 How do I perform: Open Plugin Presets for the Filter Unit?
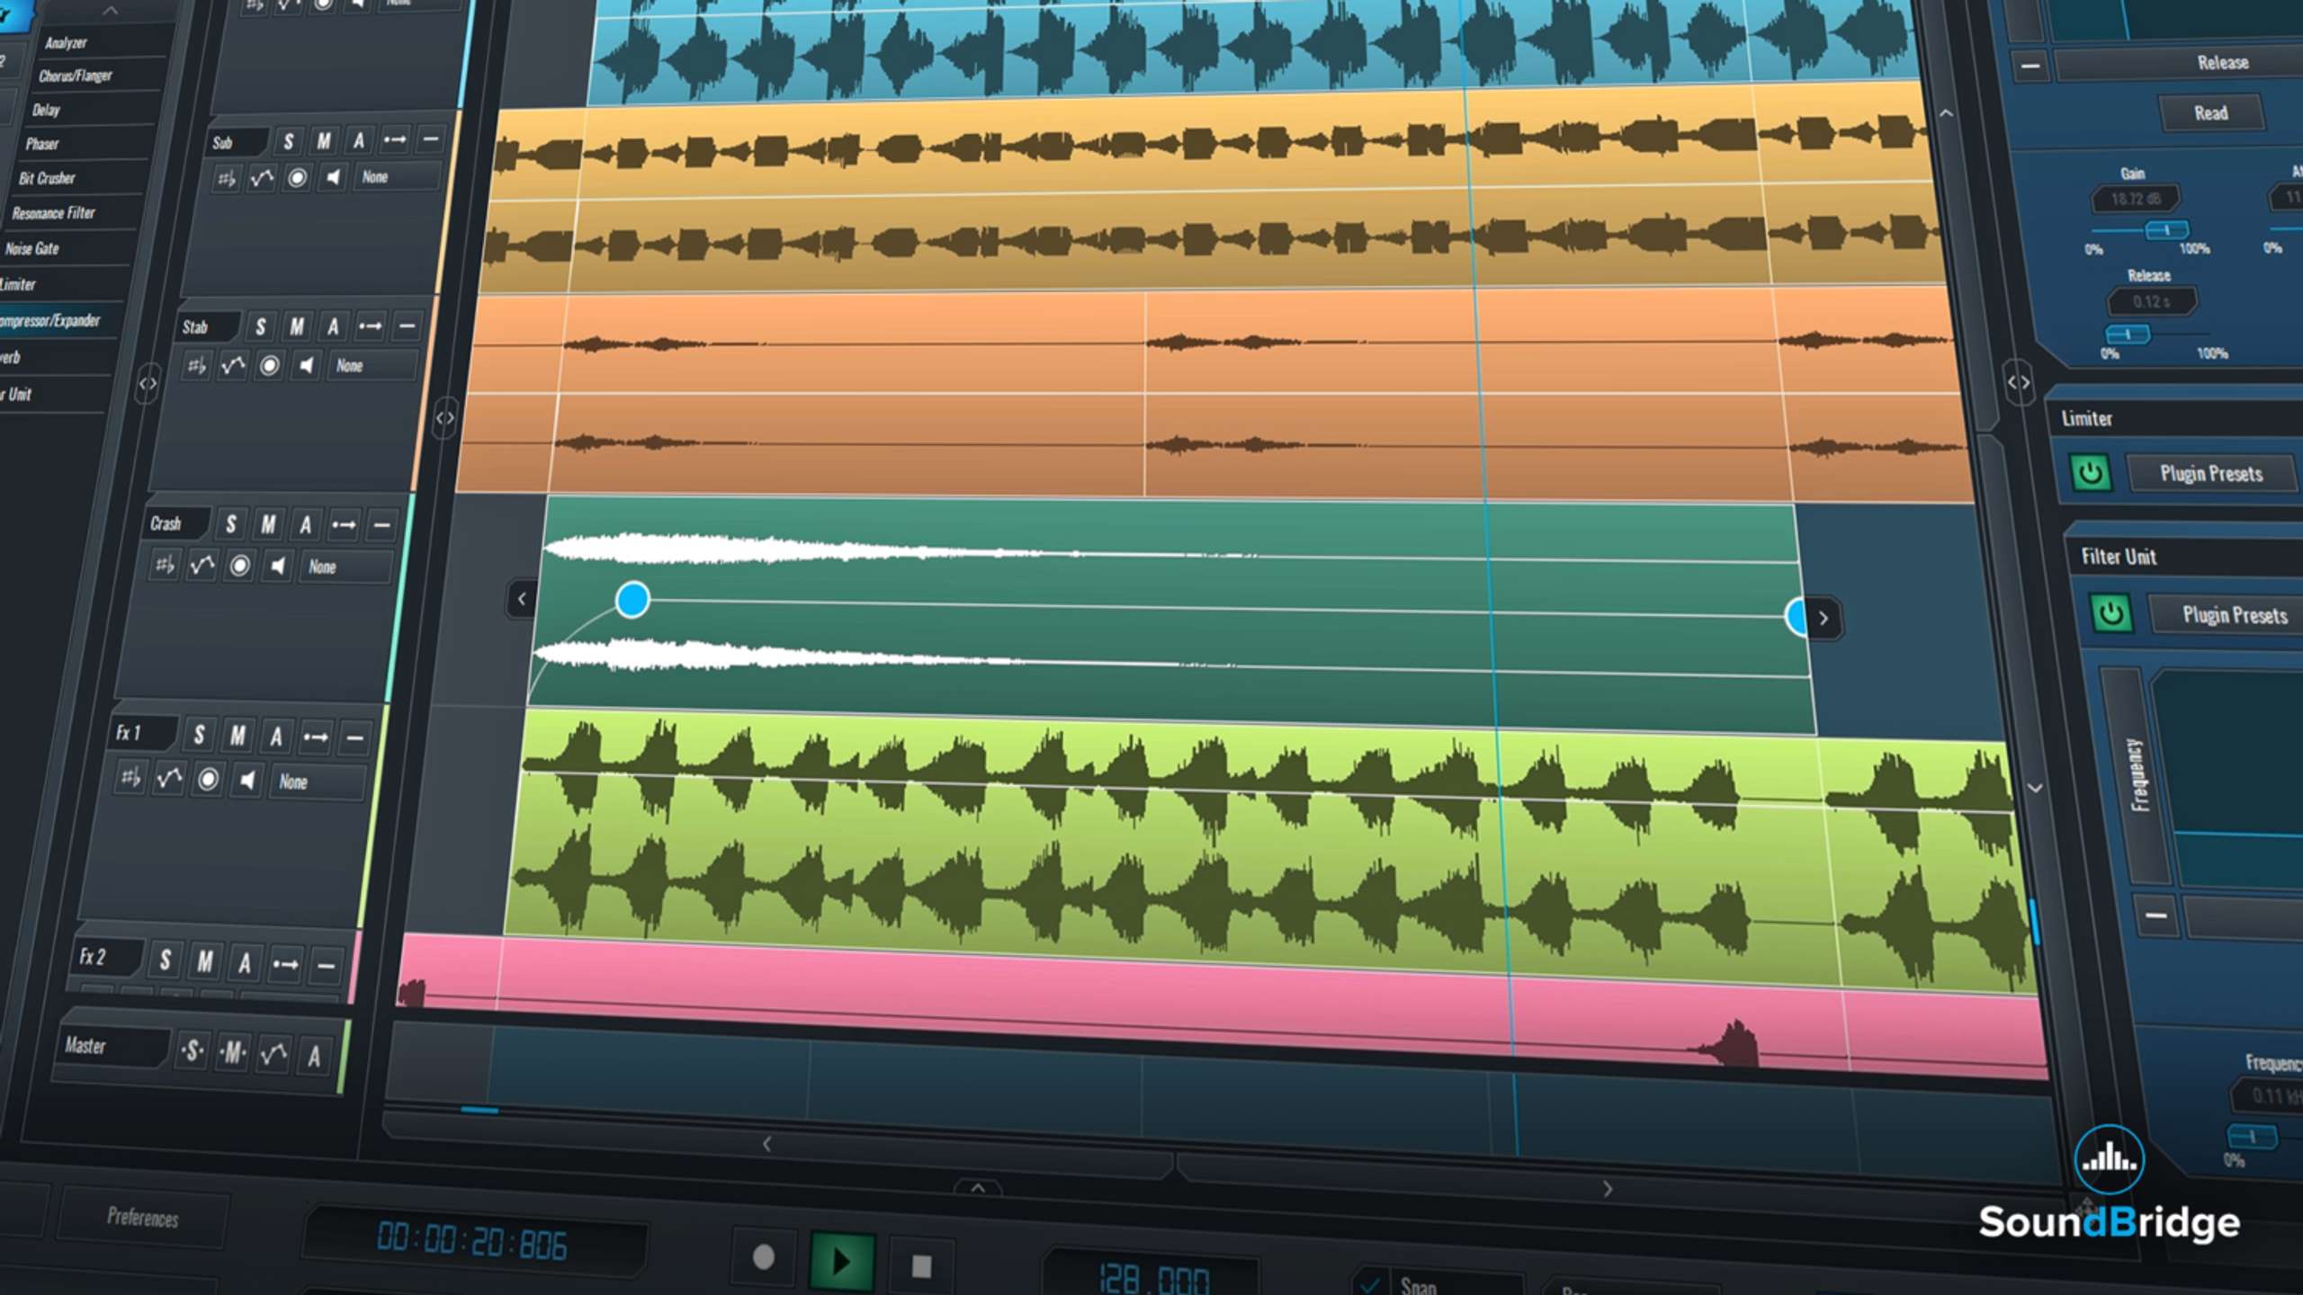pyautogui.click(x=2226, y=615)
